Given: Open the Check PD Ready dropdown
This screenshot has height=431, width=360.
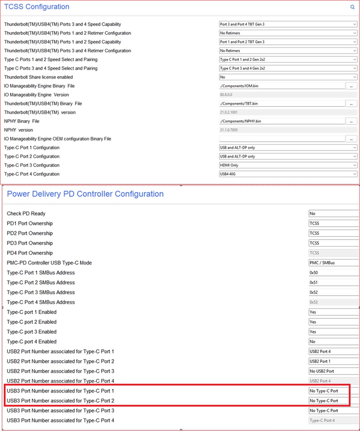Looking at the screenshot, I should [333, 213].
